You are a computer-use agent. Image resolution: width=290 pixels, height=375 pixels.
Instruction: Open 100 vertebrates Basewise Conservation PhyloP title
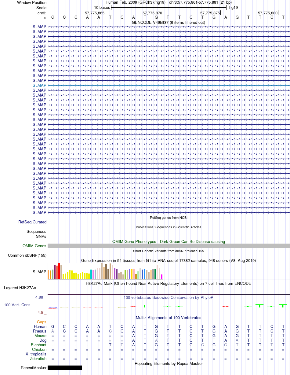[169, 297]
